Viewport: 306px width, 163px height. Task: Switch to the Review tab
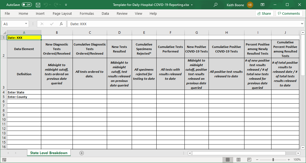point(122,13)
